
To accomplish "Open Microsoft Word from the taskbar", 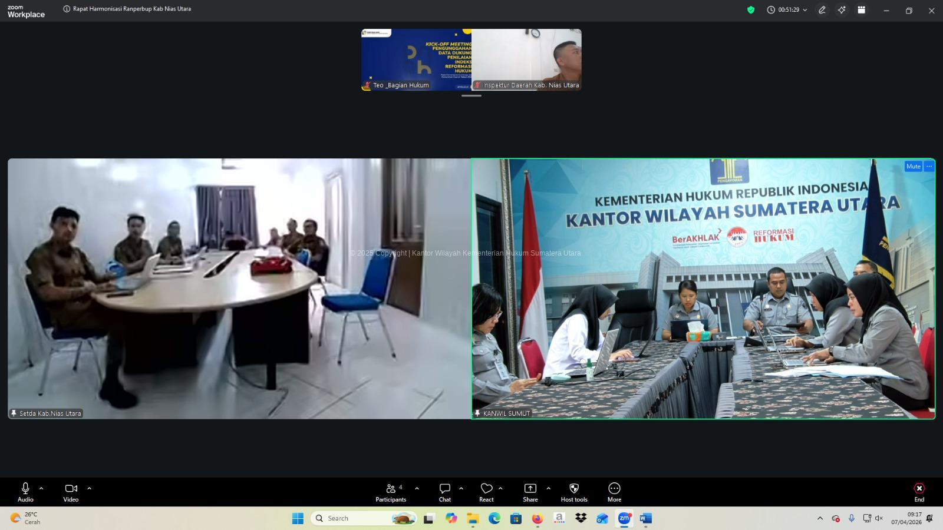I will [645, 518].
